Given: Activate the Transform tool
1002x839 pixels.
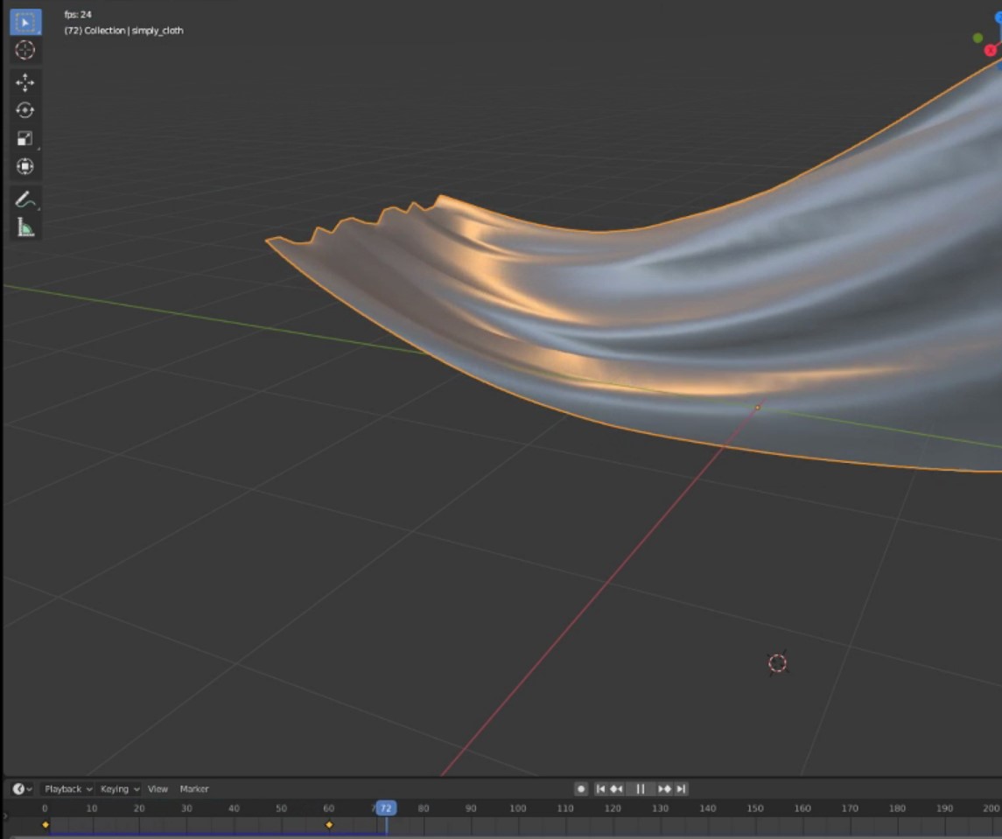Looking at the screenshot, I should pos(25,165).
